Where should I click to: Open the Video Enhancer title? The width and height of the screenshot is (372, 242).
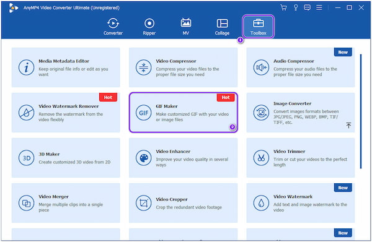[x=173, y=151]
